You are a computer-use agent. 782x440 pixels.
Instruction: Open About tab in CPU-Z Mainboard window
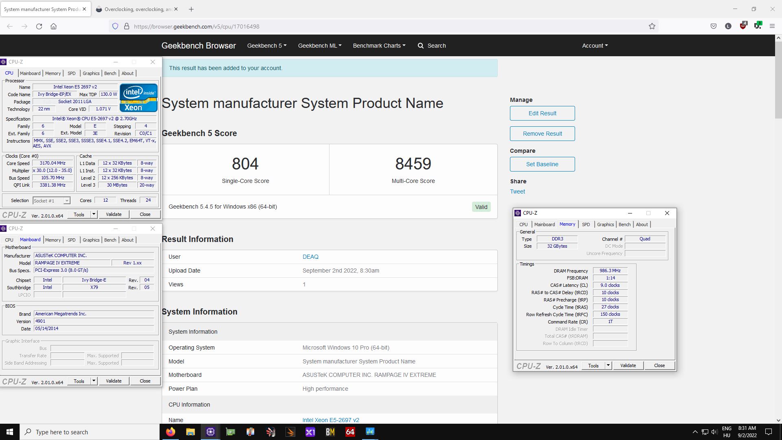pos(127,240)
